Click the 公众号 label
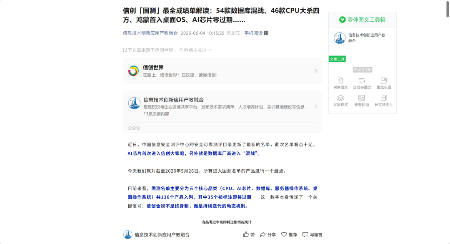The width and height of the screenshot is (450, 244). (x=134, y=128)
